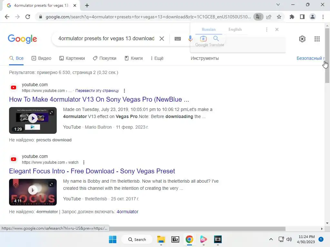Search by image with camera icon
This screenshot has height=247, width=330.
203,39
